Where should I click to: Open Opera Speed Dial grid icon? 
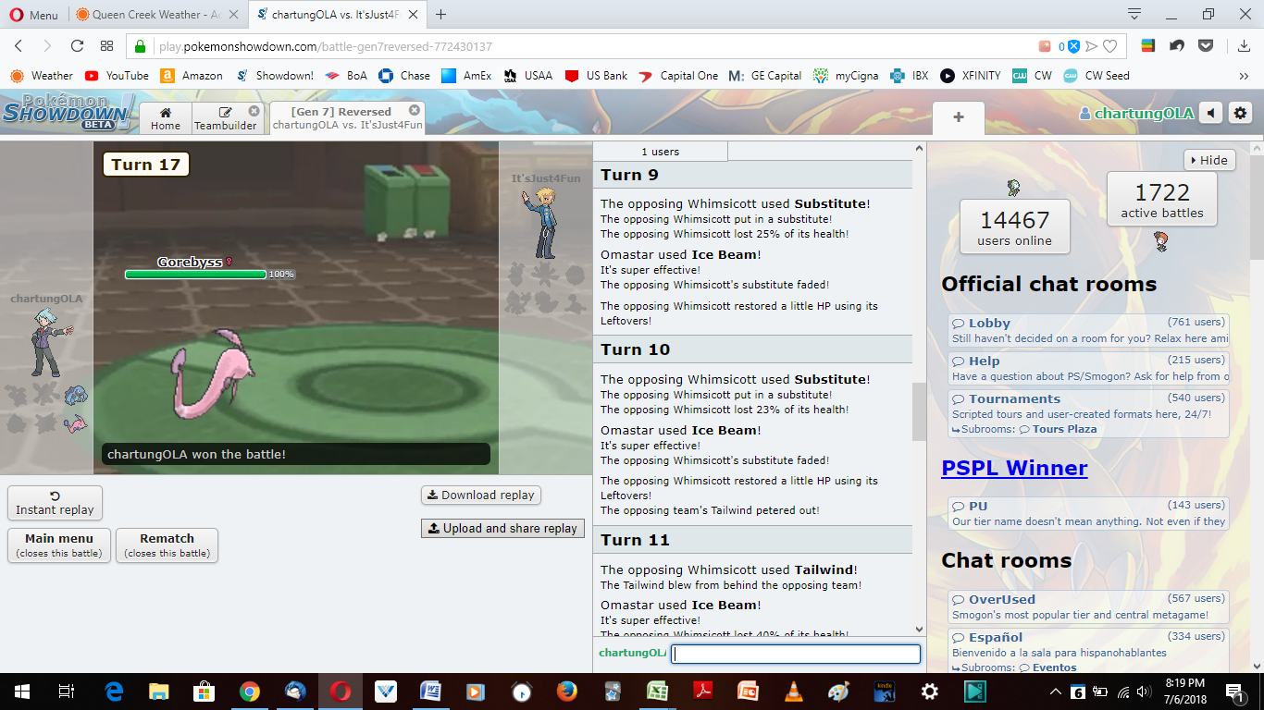pos(106,46)
